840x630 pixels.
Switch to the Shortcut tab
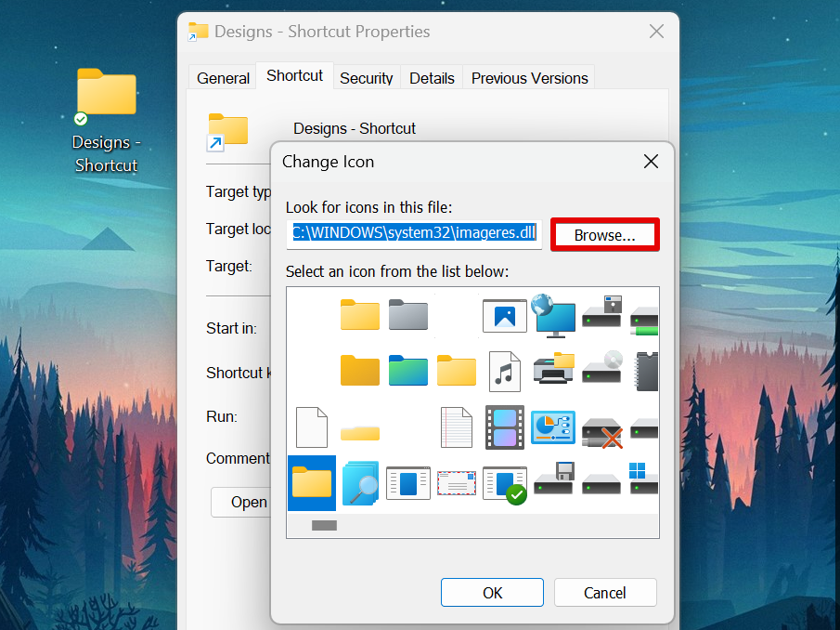point(294,75)
